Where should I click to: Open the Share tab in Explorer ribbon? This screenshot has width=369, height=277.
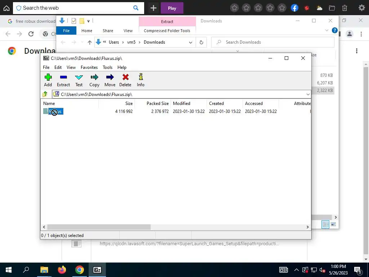click(x=108, y=31)
